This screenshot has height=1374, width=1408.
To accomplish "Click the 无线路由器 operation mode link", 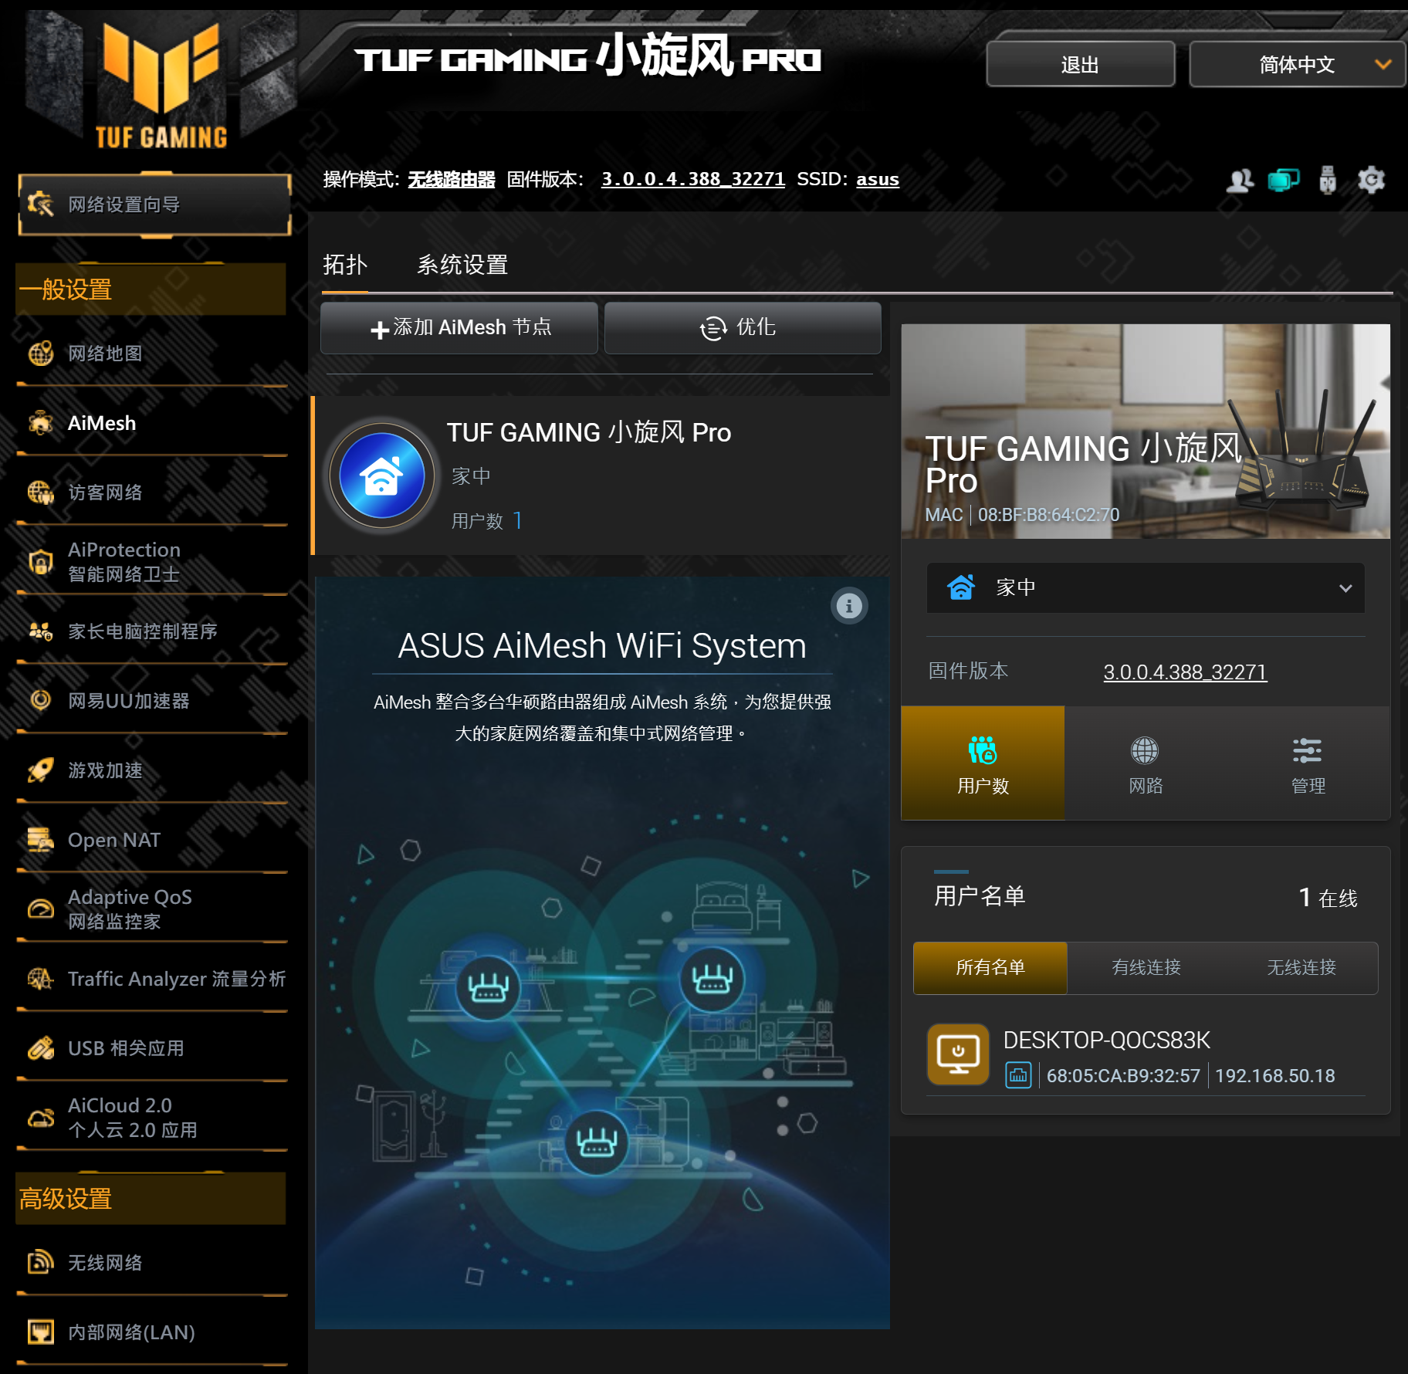I will click(452, 180).
